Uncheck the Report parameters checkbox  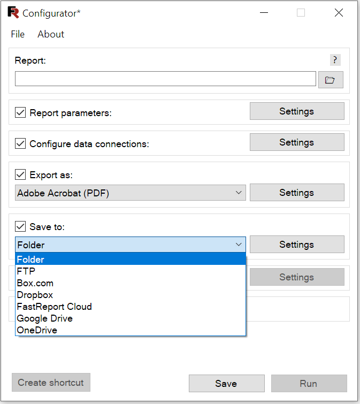pos(20,112)
